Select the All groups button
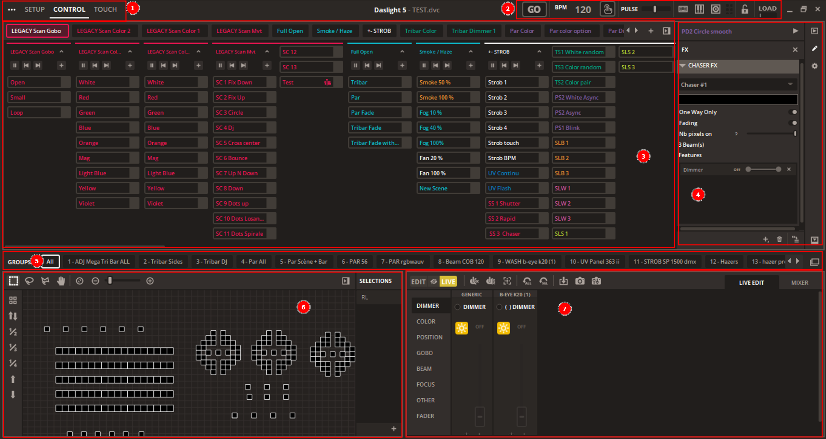 pyautogui.click(x=50, y=262)
